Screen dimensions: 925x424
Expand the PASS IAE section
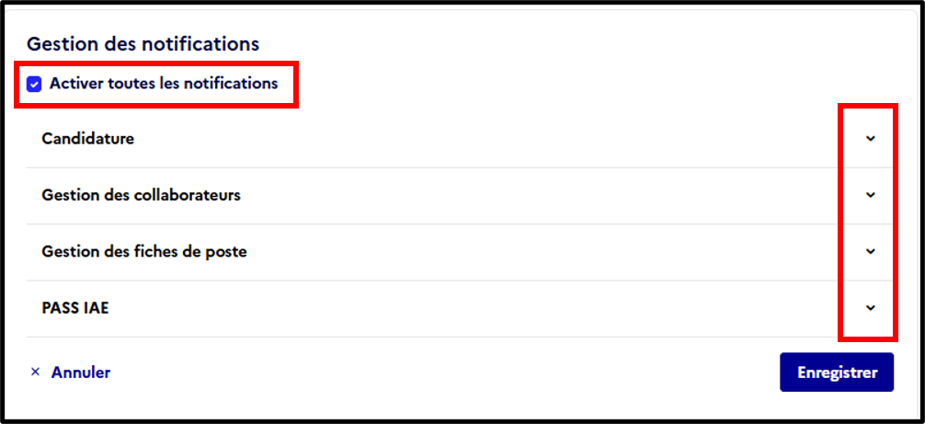459,308
